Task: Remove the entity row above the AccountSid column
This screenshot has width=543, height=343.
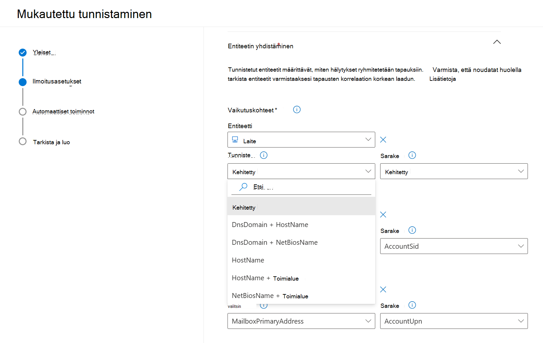Action: tap(383, 215)
